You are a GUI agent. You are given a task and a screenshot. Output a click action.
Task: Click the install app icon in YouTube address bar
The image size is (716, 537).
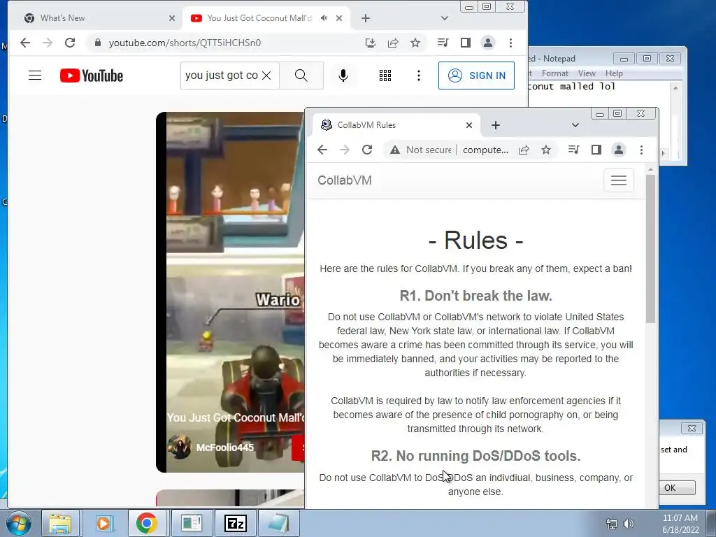tap(371, 43)
